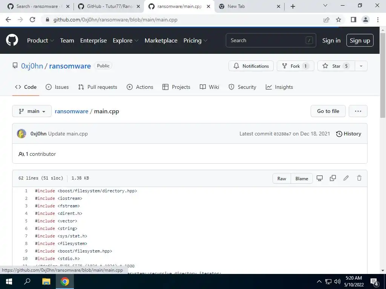Open the Security tab
The height and width of the screenshot is (289, 386).
point(242,87)
